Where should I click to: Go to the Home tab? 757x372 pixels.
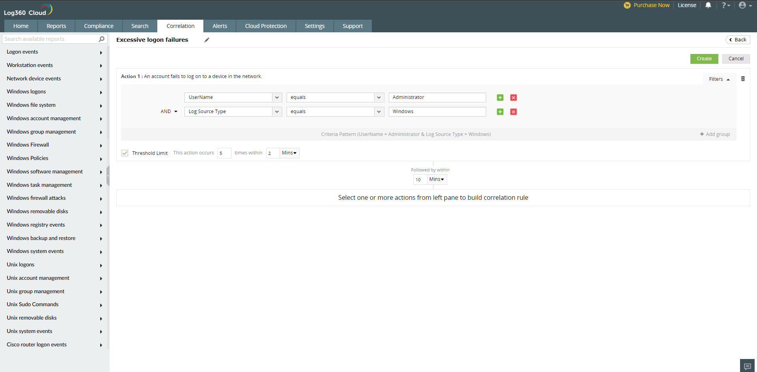(x=21, y=26)
